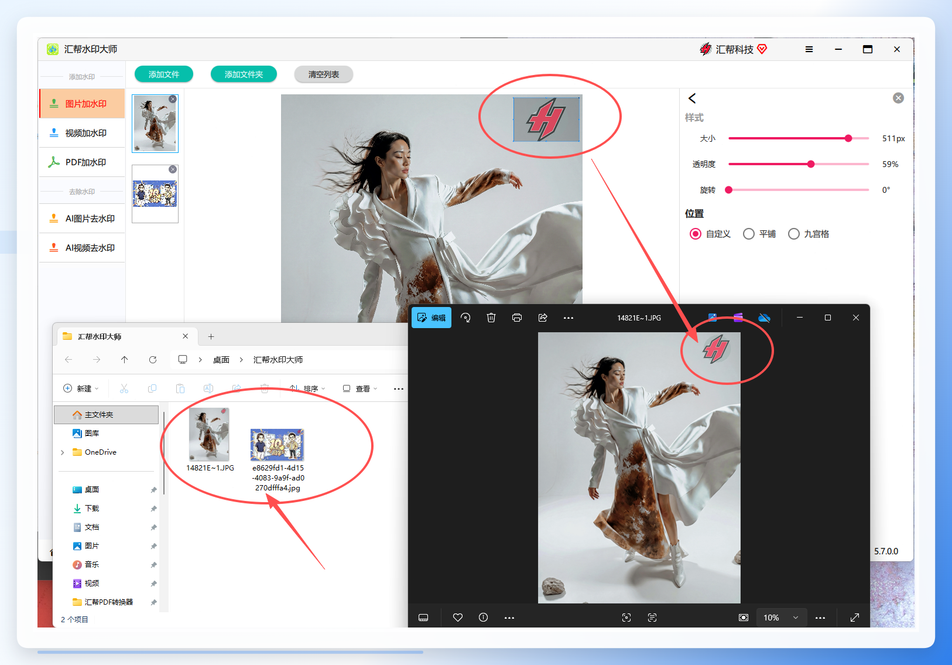The width and height of the screenshot is (952, 665).
Task: Mark the photo as favorite with the heart
Action: point(458,618)
